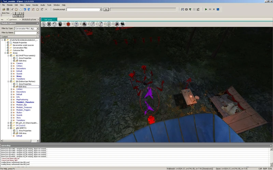
Task: Click the Set button under World Time
Action: click(x=21, y=13)
